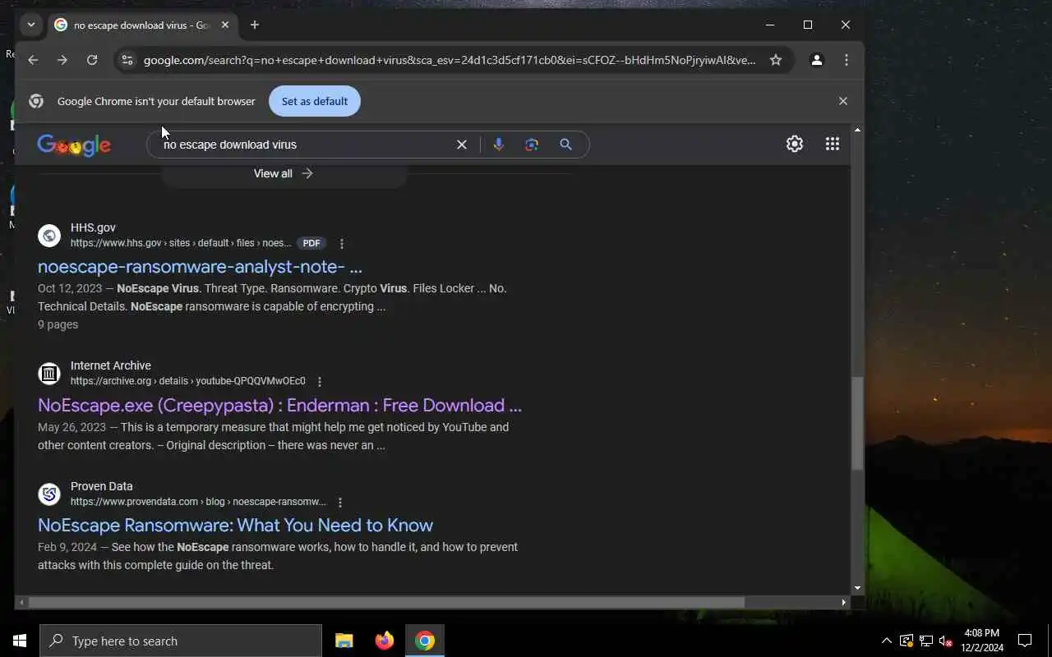The width and height of the screenshot is (1052, 657).
Task: Click inside the Google search box
Action: 304,145
